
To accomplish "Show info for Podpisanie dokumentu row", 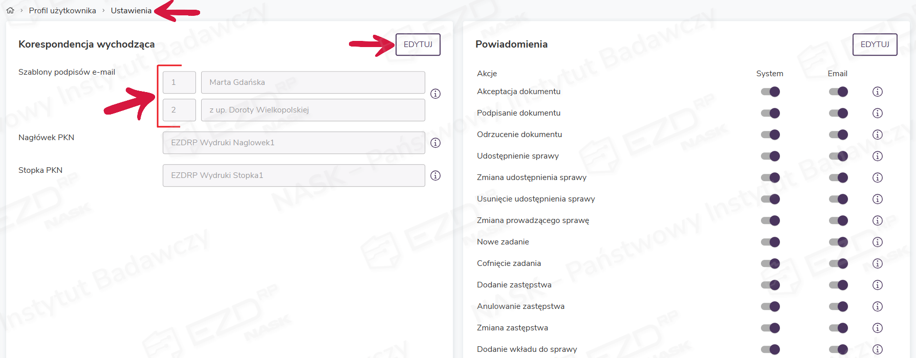I will 878,113.
